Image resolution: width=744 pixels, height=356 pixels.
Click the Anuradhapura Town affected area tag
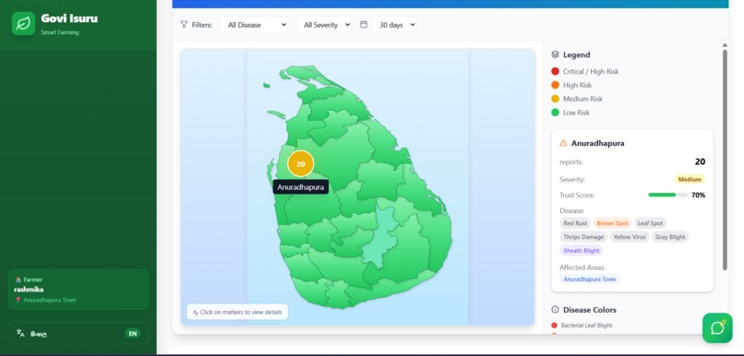[589, 279]
